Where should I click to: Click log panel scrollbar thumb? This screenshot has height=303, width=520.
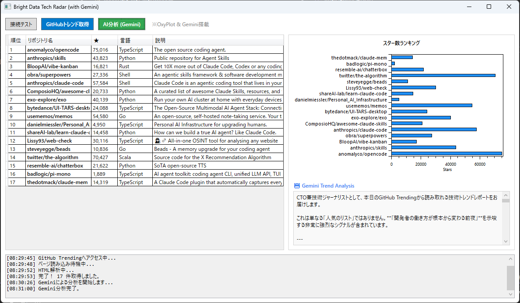pyautogui.click(x=511, y=278)
